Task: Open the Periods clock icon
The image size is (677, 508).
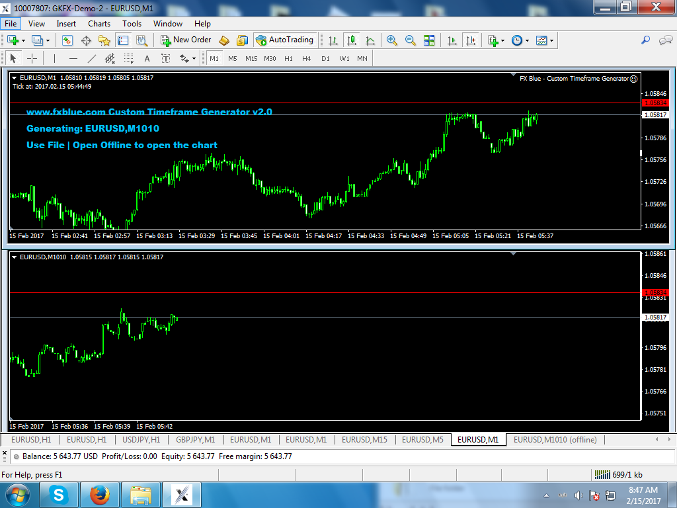Action: (516, 40)
